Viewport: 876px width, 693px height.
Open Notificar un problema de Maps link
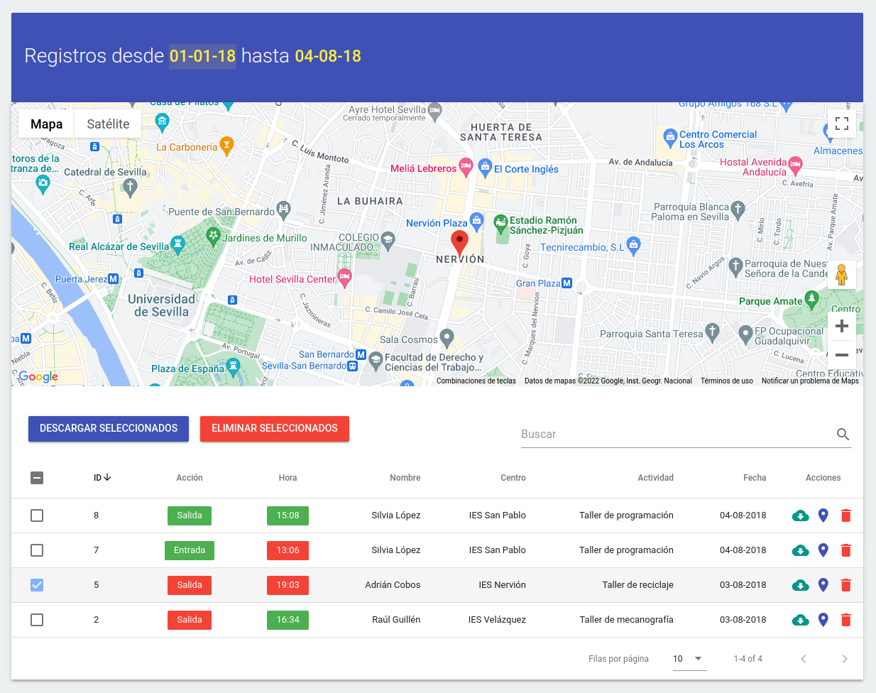point(810,381)
